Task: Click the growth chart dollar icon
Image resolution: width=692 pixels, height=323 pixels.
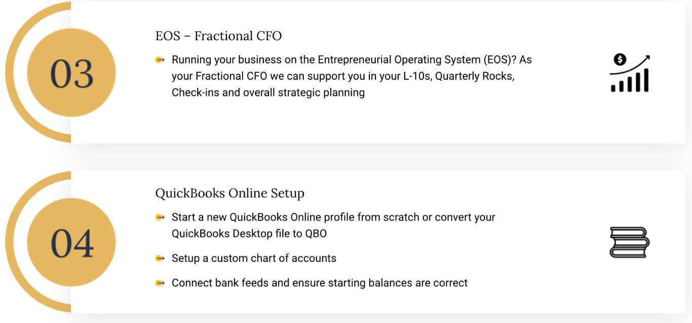Action: click(630, 74)
